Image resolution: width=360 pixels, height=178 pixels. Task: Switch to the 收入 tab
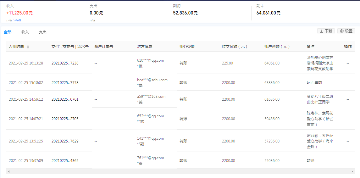[x=25, y=32]
